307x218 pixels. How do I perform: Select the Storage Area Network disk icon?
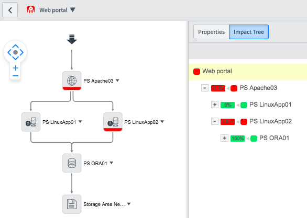tap(72, 204)
